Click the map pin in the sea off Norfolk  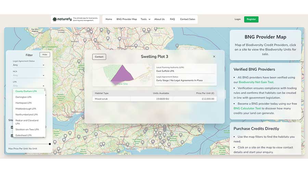point(177,46)
